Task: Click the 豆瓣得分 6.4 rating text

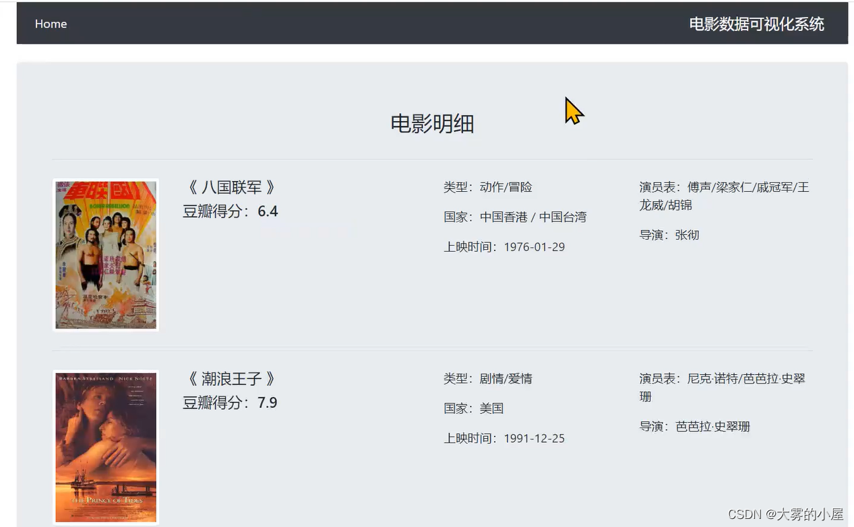Action: [x=230, y=211]
